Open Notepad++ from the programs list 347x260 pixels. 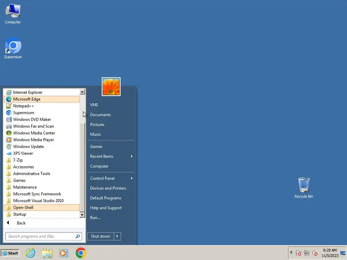[x=42, y=106]
